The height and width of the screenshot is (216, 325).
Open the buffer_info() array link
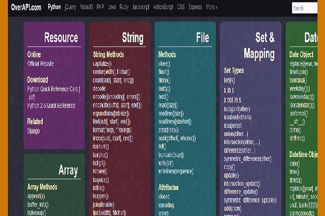pyautogui.click(x=38, y=205)
